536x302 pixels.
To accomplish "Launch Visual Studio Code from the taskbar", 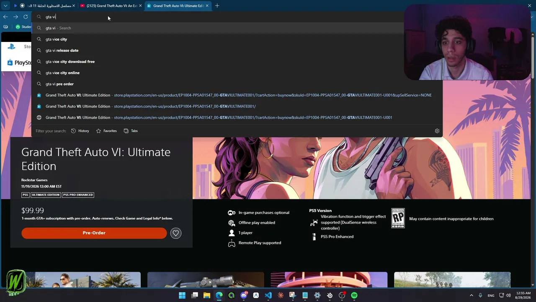I will click(268, 295).
